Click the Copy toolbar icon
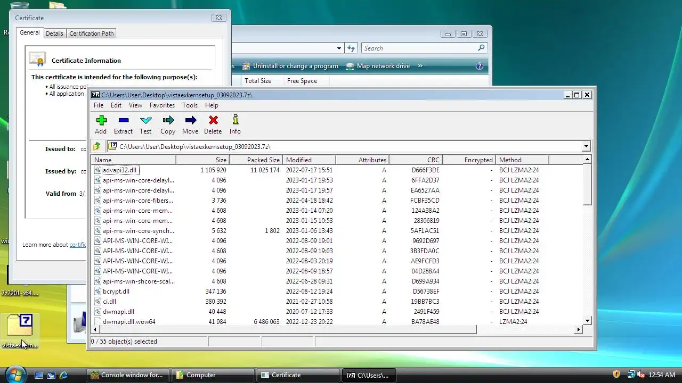This screenshot has width=682, height=383. (x=168, y=120)
